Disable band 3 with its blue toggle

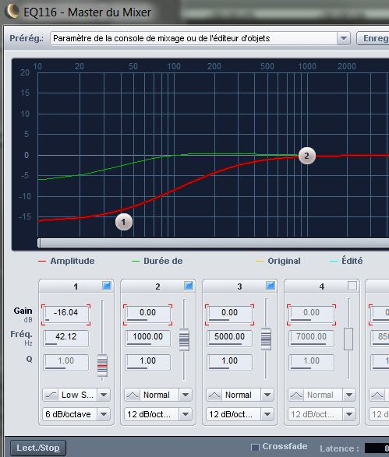(x=271, y=286)
